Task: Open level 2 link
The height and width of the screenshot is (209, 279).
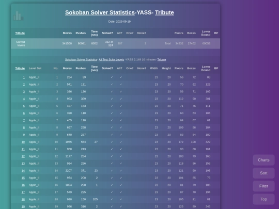Action: tap(24, 85)
